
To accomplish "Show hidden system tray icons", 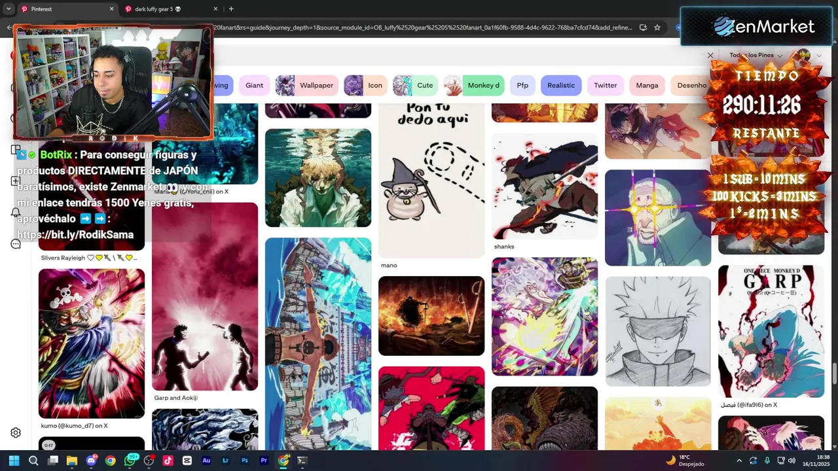I will (x=739, y=461).
